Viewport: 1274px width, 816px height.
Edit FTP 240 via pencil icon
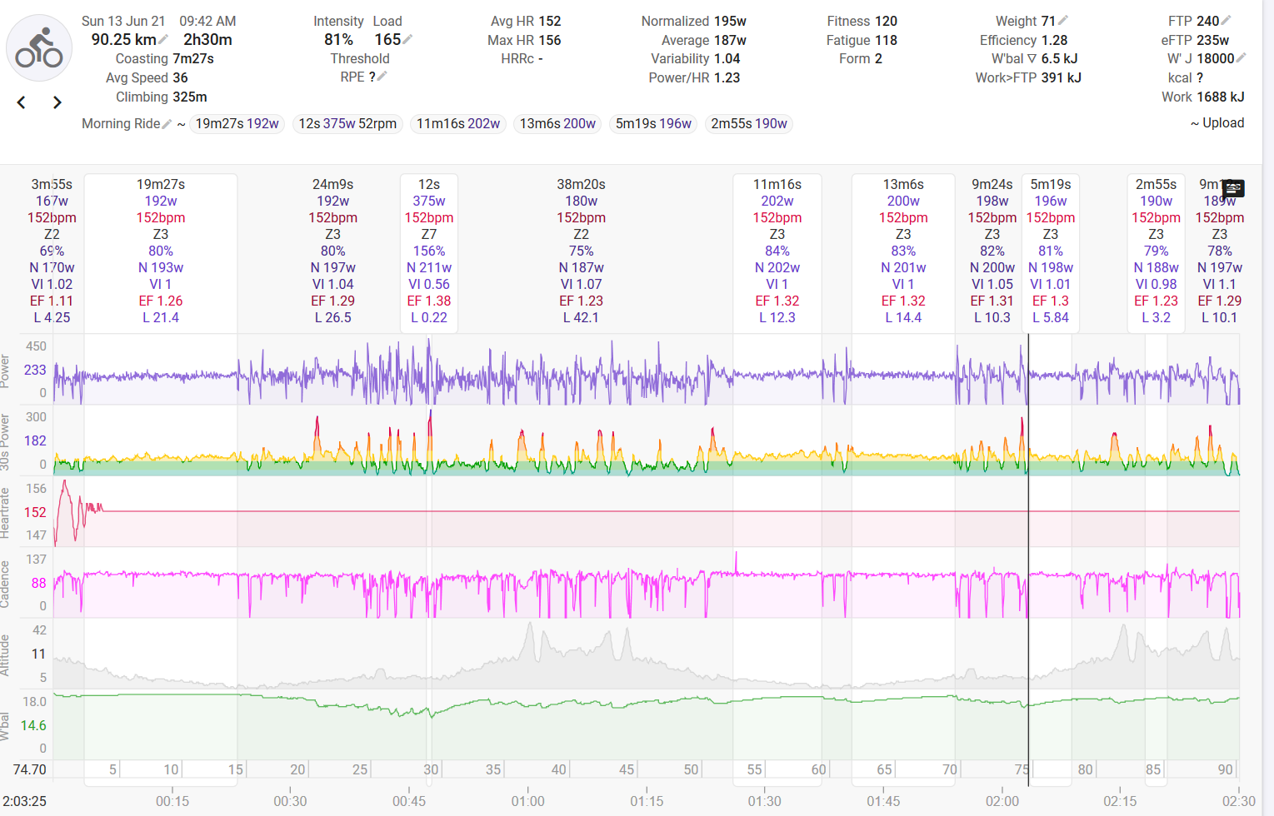1227,21
